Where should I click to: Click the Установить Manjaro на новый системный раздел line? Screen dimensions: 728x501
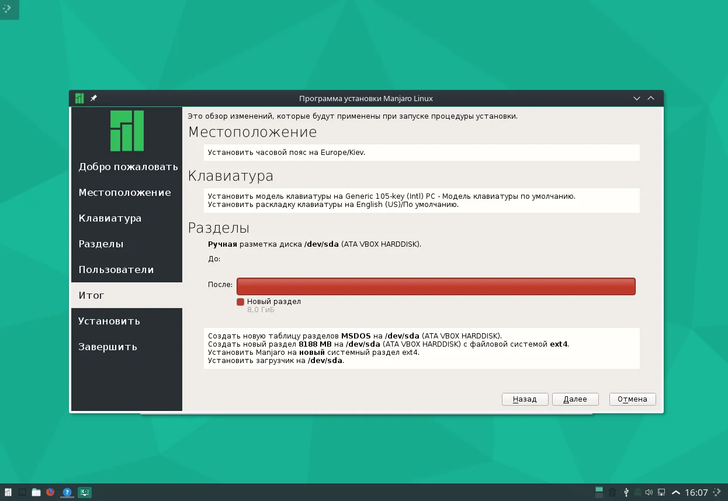(313, 353)
